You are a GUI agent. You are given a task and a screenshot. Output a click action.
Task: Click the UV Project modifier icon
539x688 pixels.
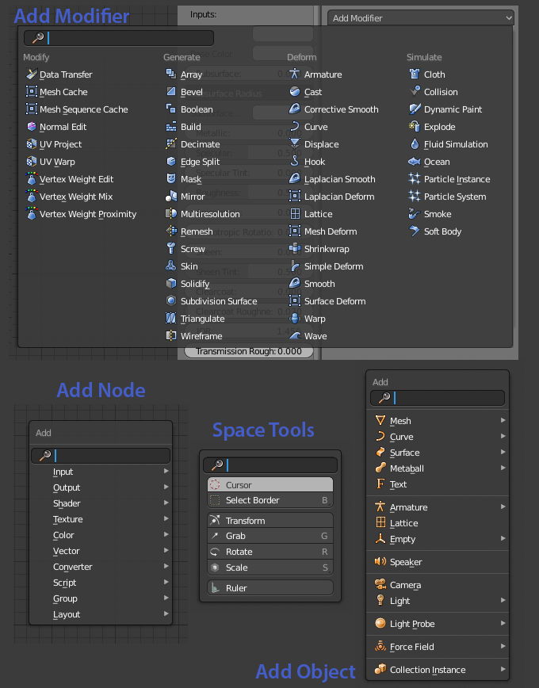(32, 144)
